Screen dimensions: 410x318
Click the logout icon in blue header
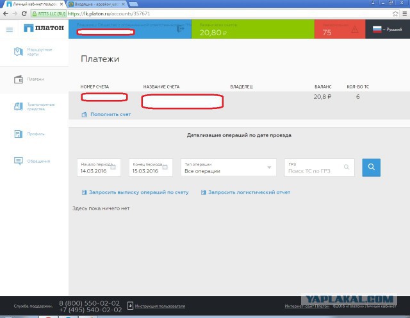coord(181,28)
